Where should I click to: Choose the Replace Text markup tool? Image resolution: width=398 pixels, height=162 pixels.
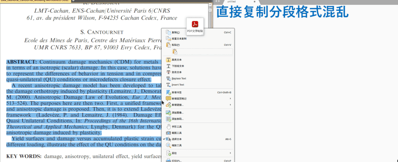198,79
